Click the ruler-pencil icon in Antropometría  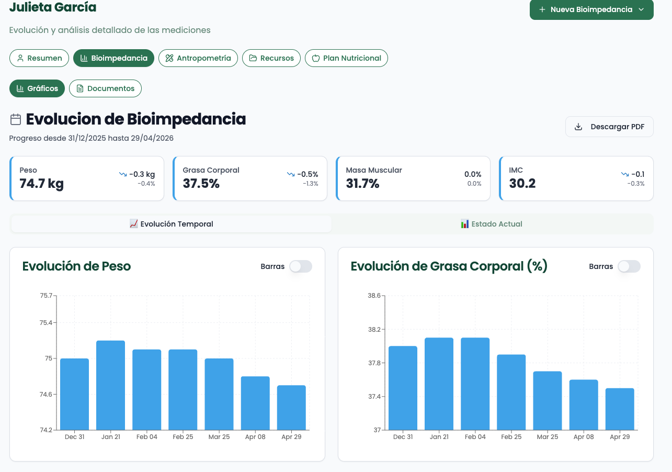coord(169,58)
